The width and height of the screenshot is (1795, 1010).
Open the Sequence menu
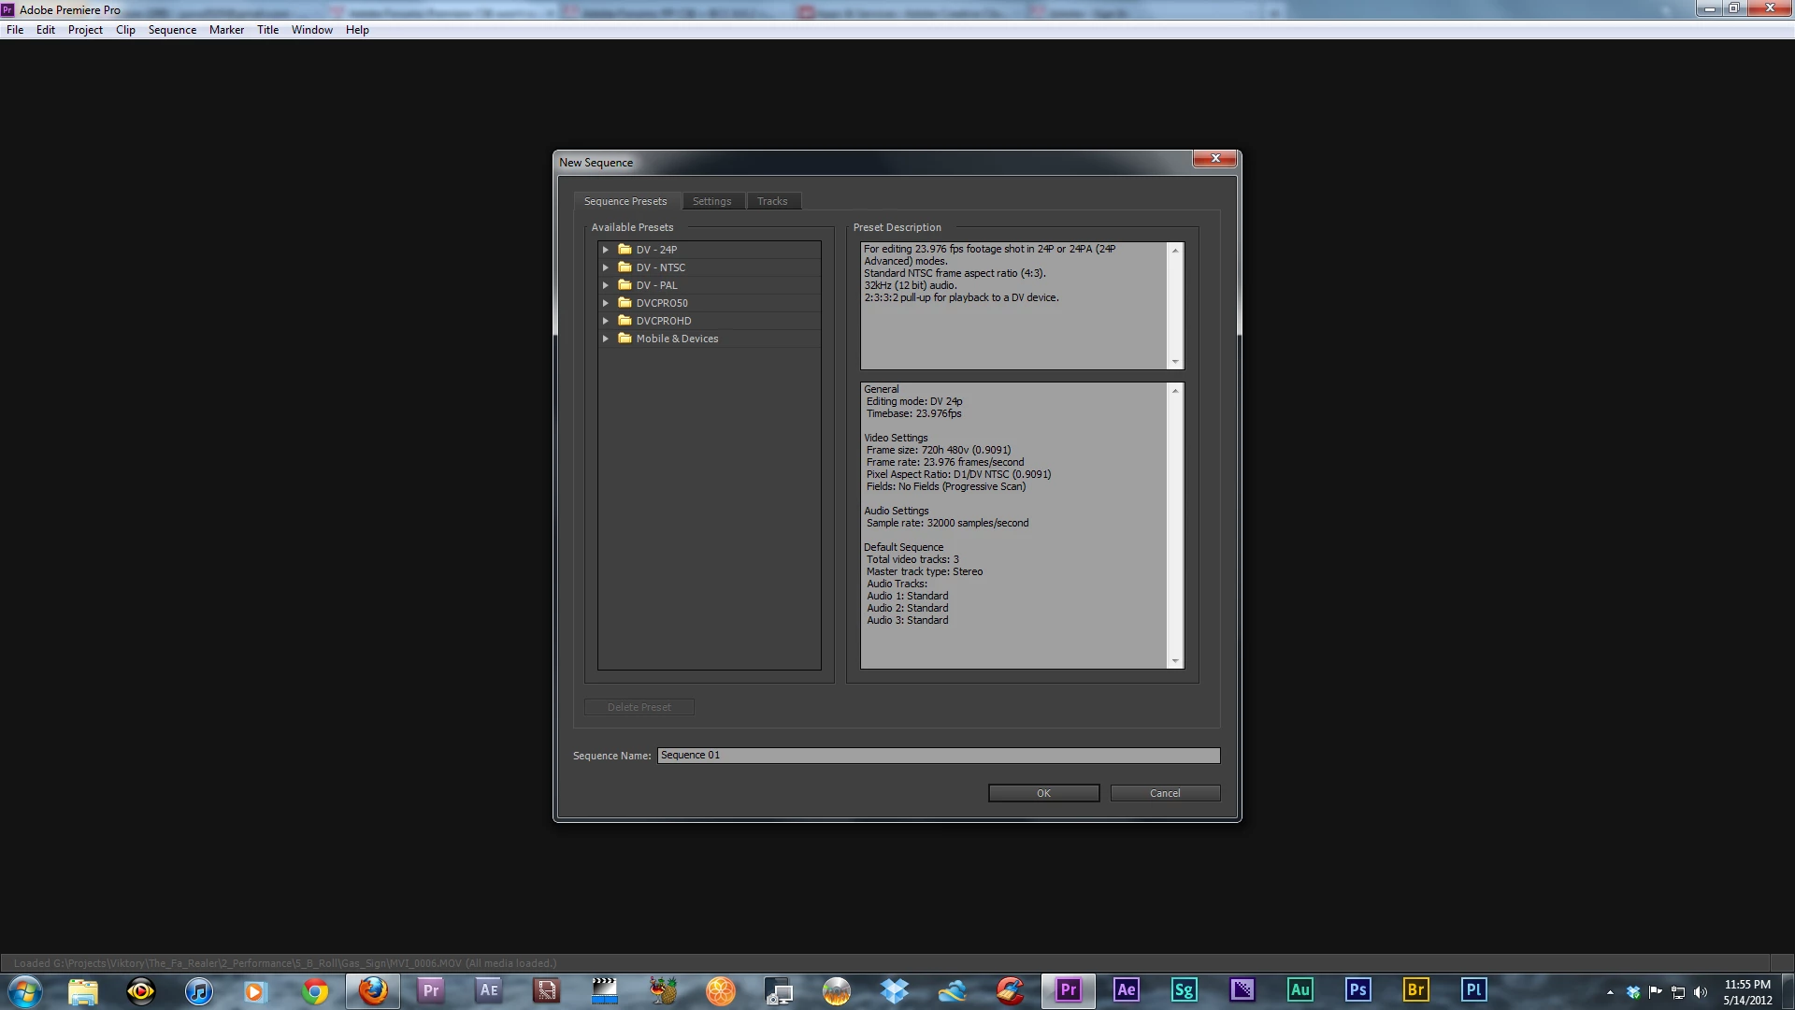tap(172, 30)
